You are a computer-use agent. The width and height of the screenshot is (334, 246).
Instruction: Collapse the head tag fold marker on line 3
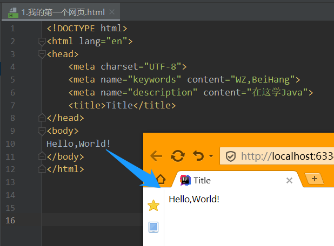click(x=42, y=54)
